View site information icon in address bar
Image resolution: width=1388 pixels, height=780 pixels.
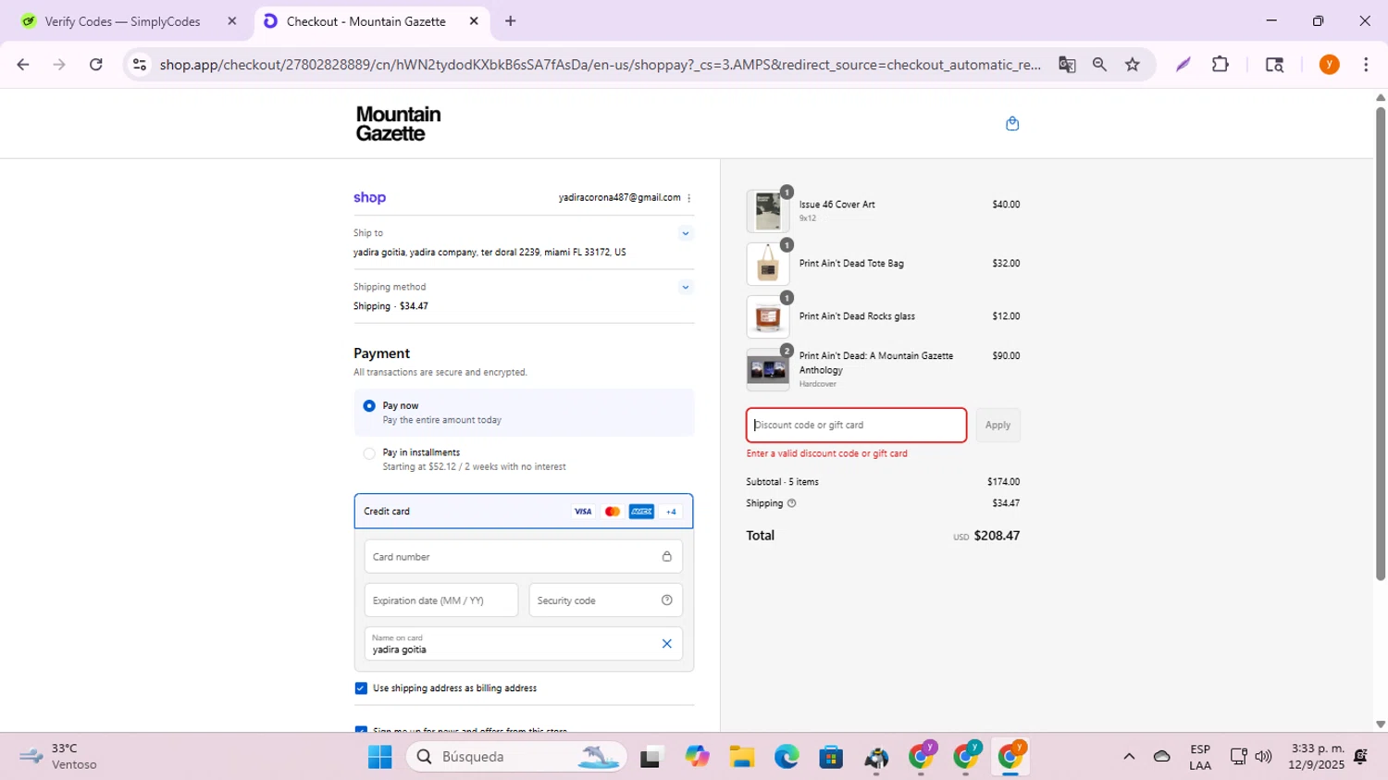(x=140, y=65)
